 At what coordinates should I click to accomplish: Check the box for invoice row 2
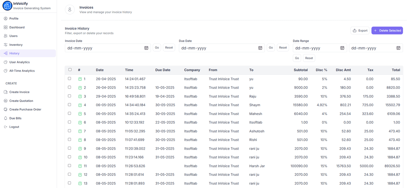point(70,87)
